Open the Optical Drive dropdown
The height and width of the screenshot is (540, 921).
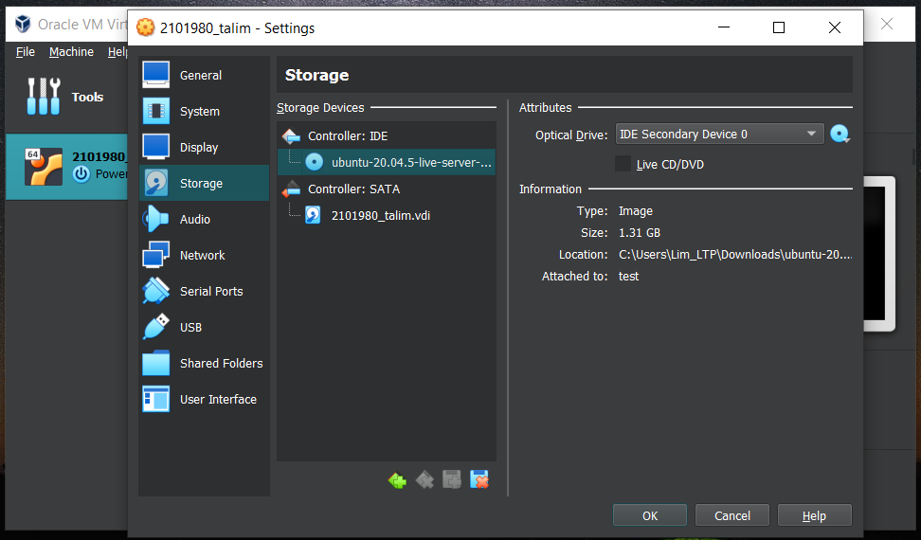719,135
